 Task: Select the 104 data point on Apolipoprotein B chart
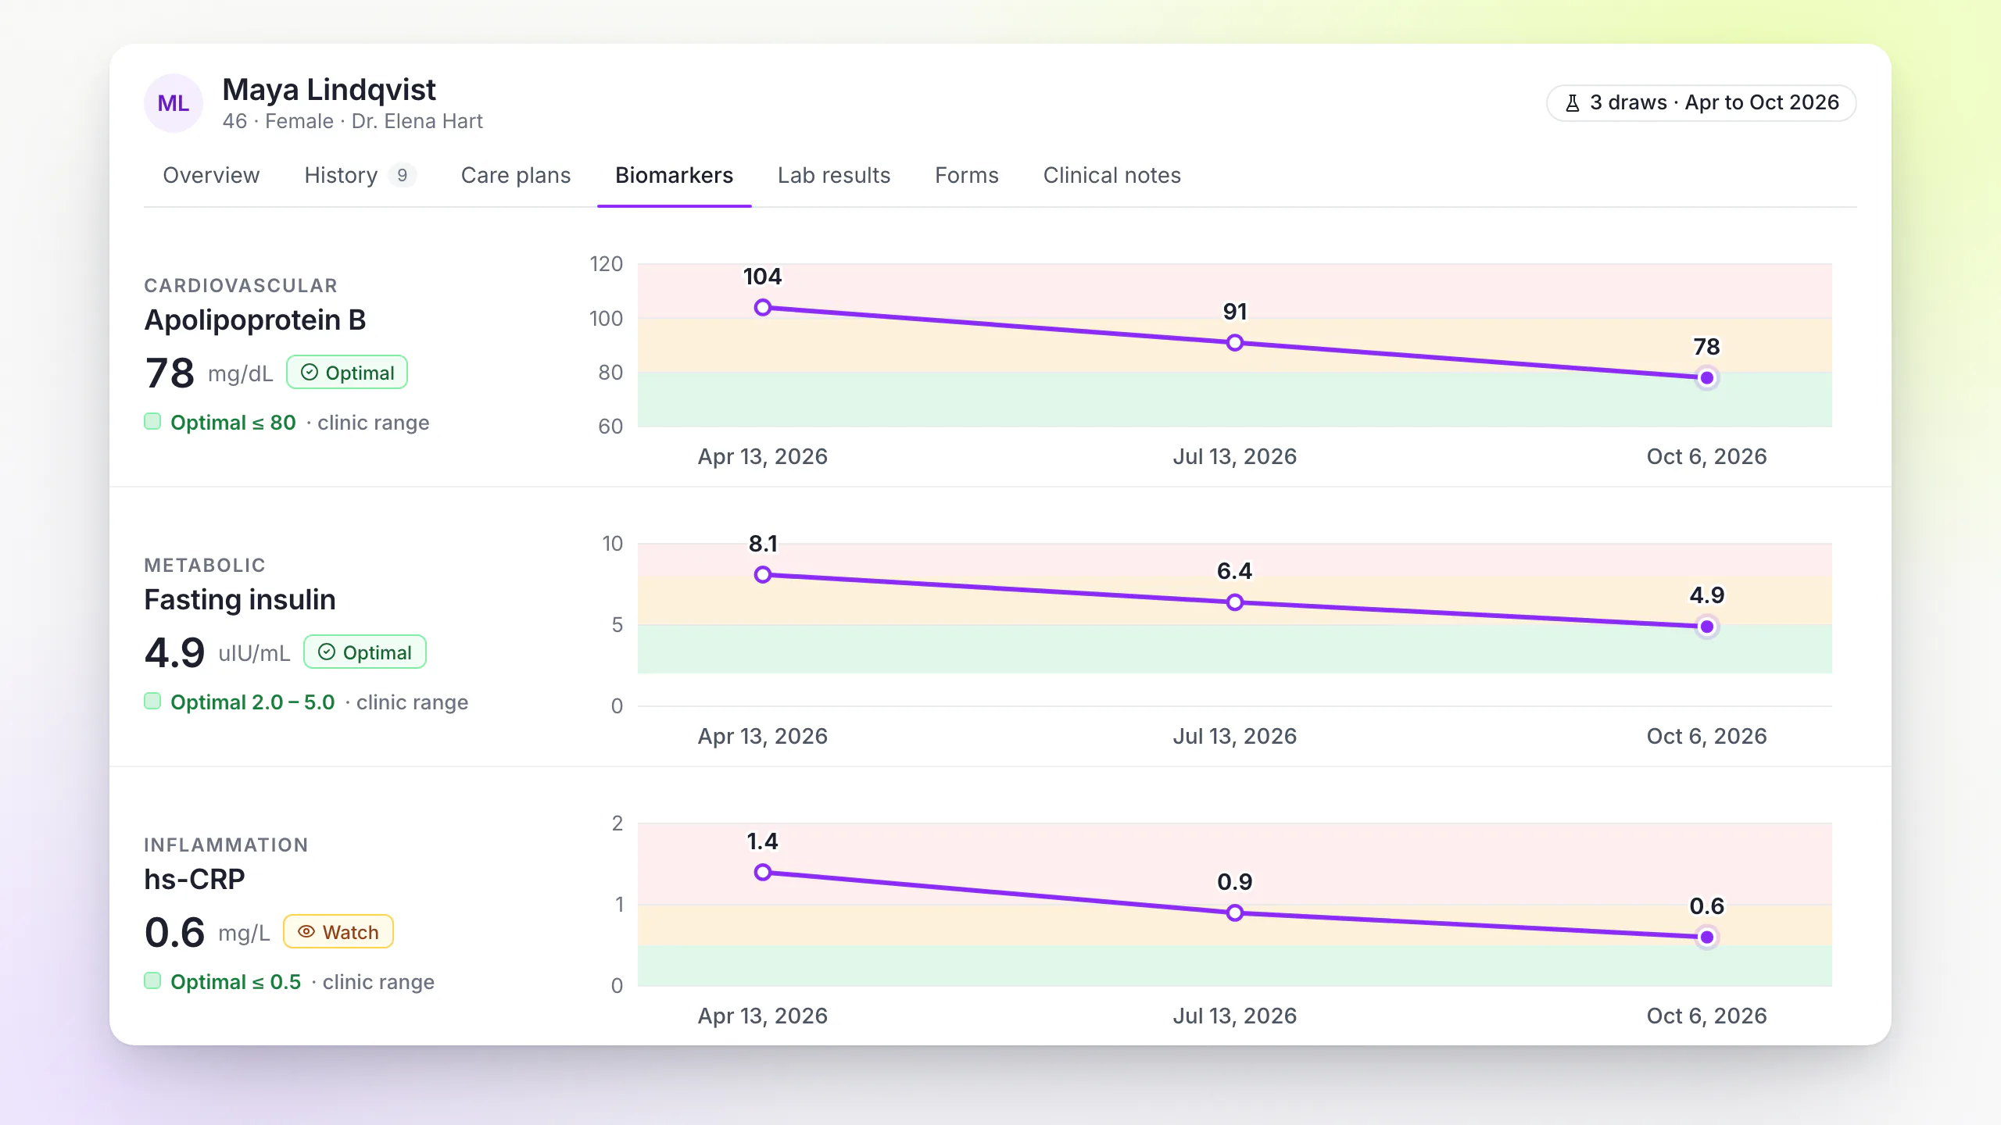tap(763, 308)
